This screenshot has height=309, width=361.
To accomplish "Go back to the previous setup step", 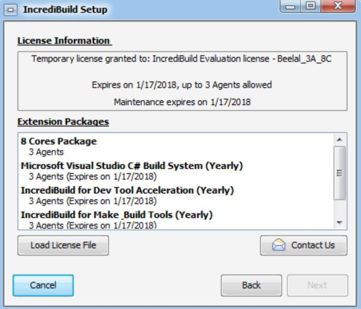I will point(251,285).
